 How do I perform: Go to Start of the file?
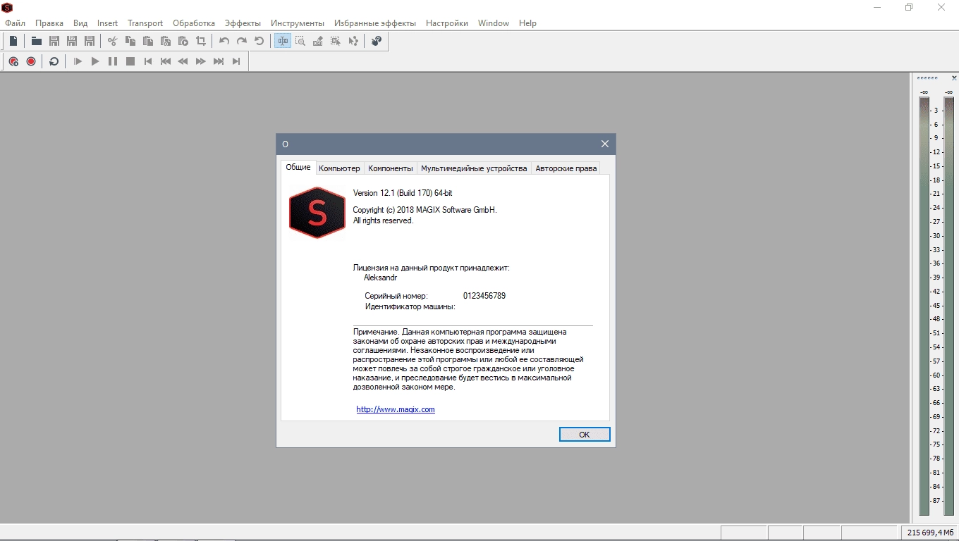[x=148, y=61]
